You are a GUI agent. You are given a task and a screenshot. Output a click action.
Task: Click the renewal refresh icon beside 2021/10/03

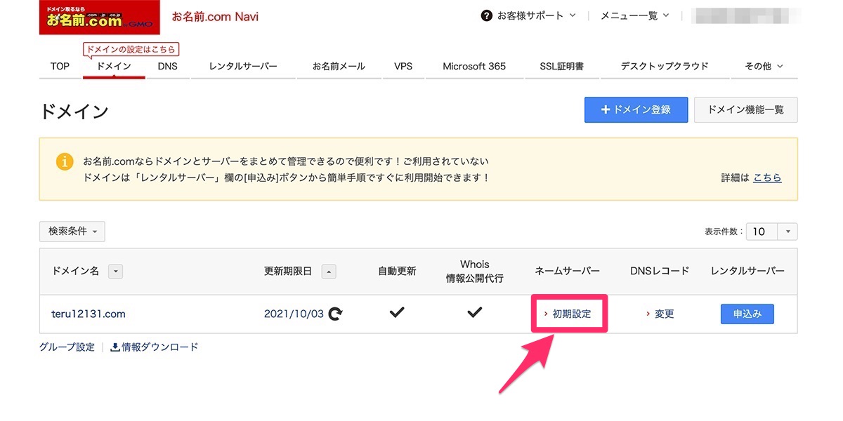[336, 314]
